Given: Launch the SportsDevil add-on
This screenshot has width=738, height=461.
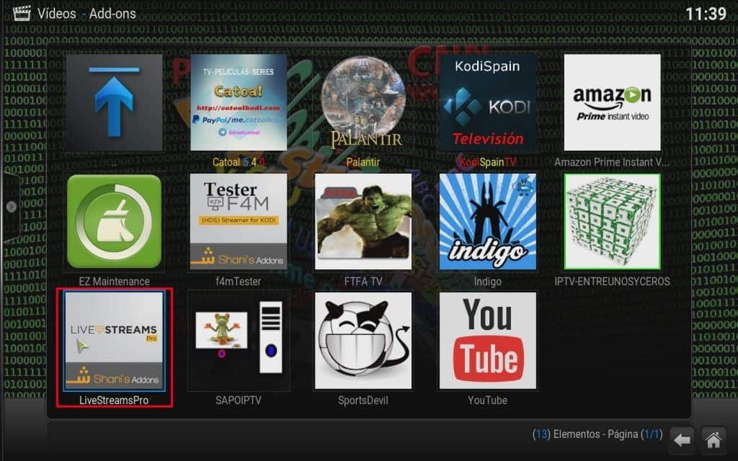Looking at the screenshot, I should 363,339.
